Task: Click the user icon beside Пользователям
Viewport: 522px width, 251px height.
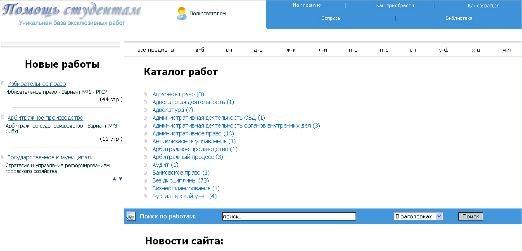Action: 181,14
